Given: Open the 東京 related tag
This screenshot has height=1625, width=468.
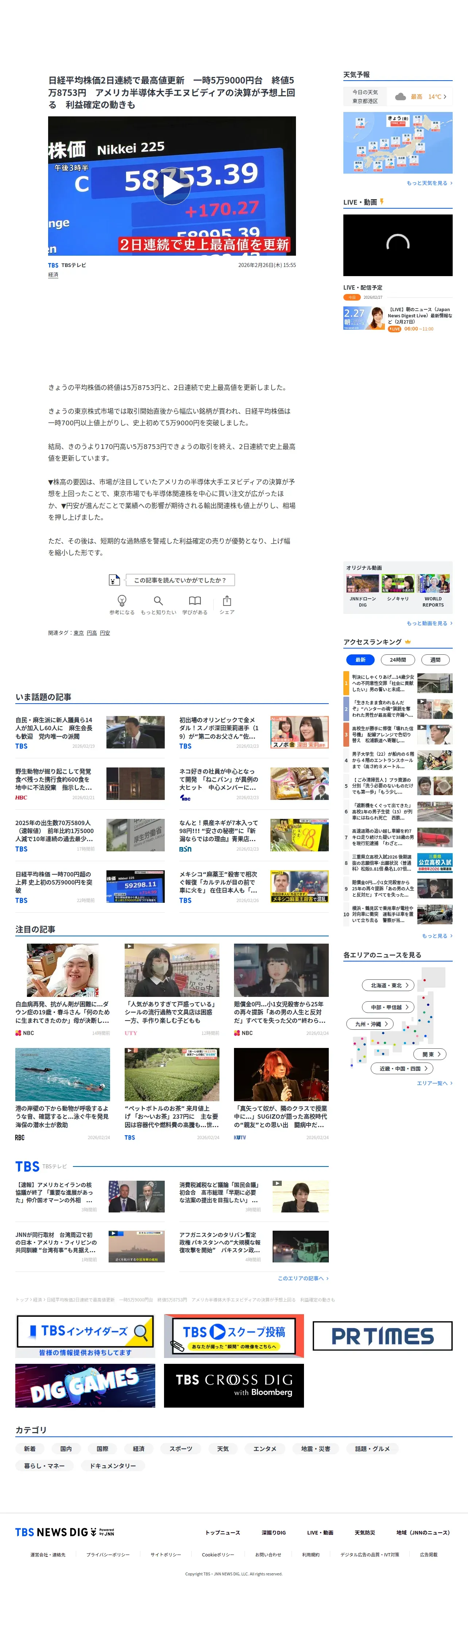Looking at the screenshot, I should click(x=78, y=633).
